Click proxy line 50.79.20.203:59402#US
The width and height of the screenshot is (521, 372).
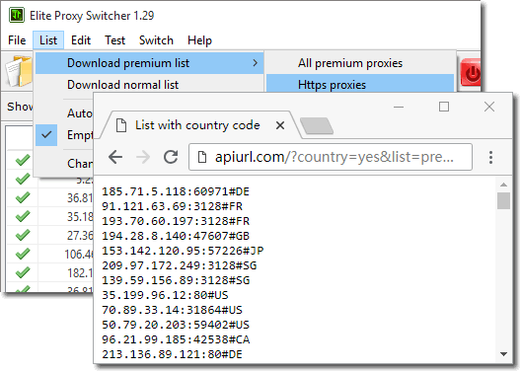(x=176, y=325)
